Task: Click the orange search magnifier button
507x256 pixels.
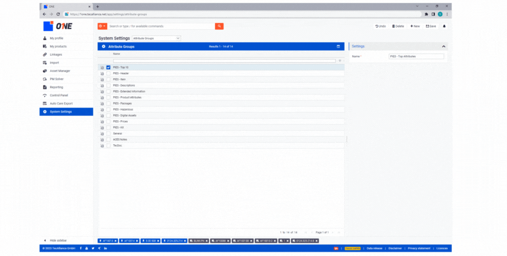Action: pos(219,26)
